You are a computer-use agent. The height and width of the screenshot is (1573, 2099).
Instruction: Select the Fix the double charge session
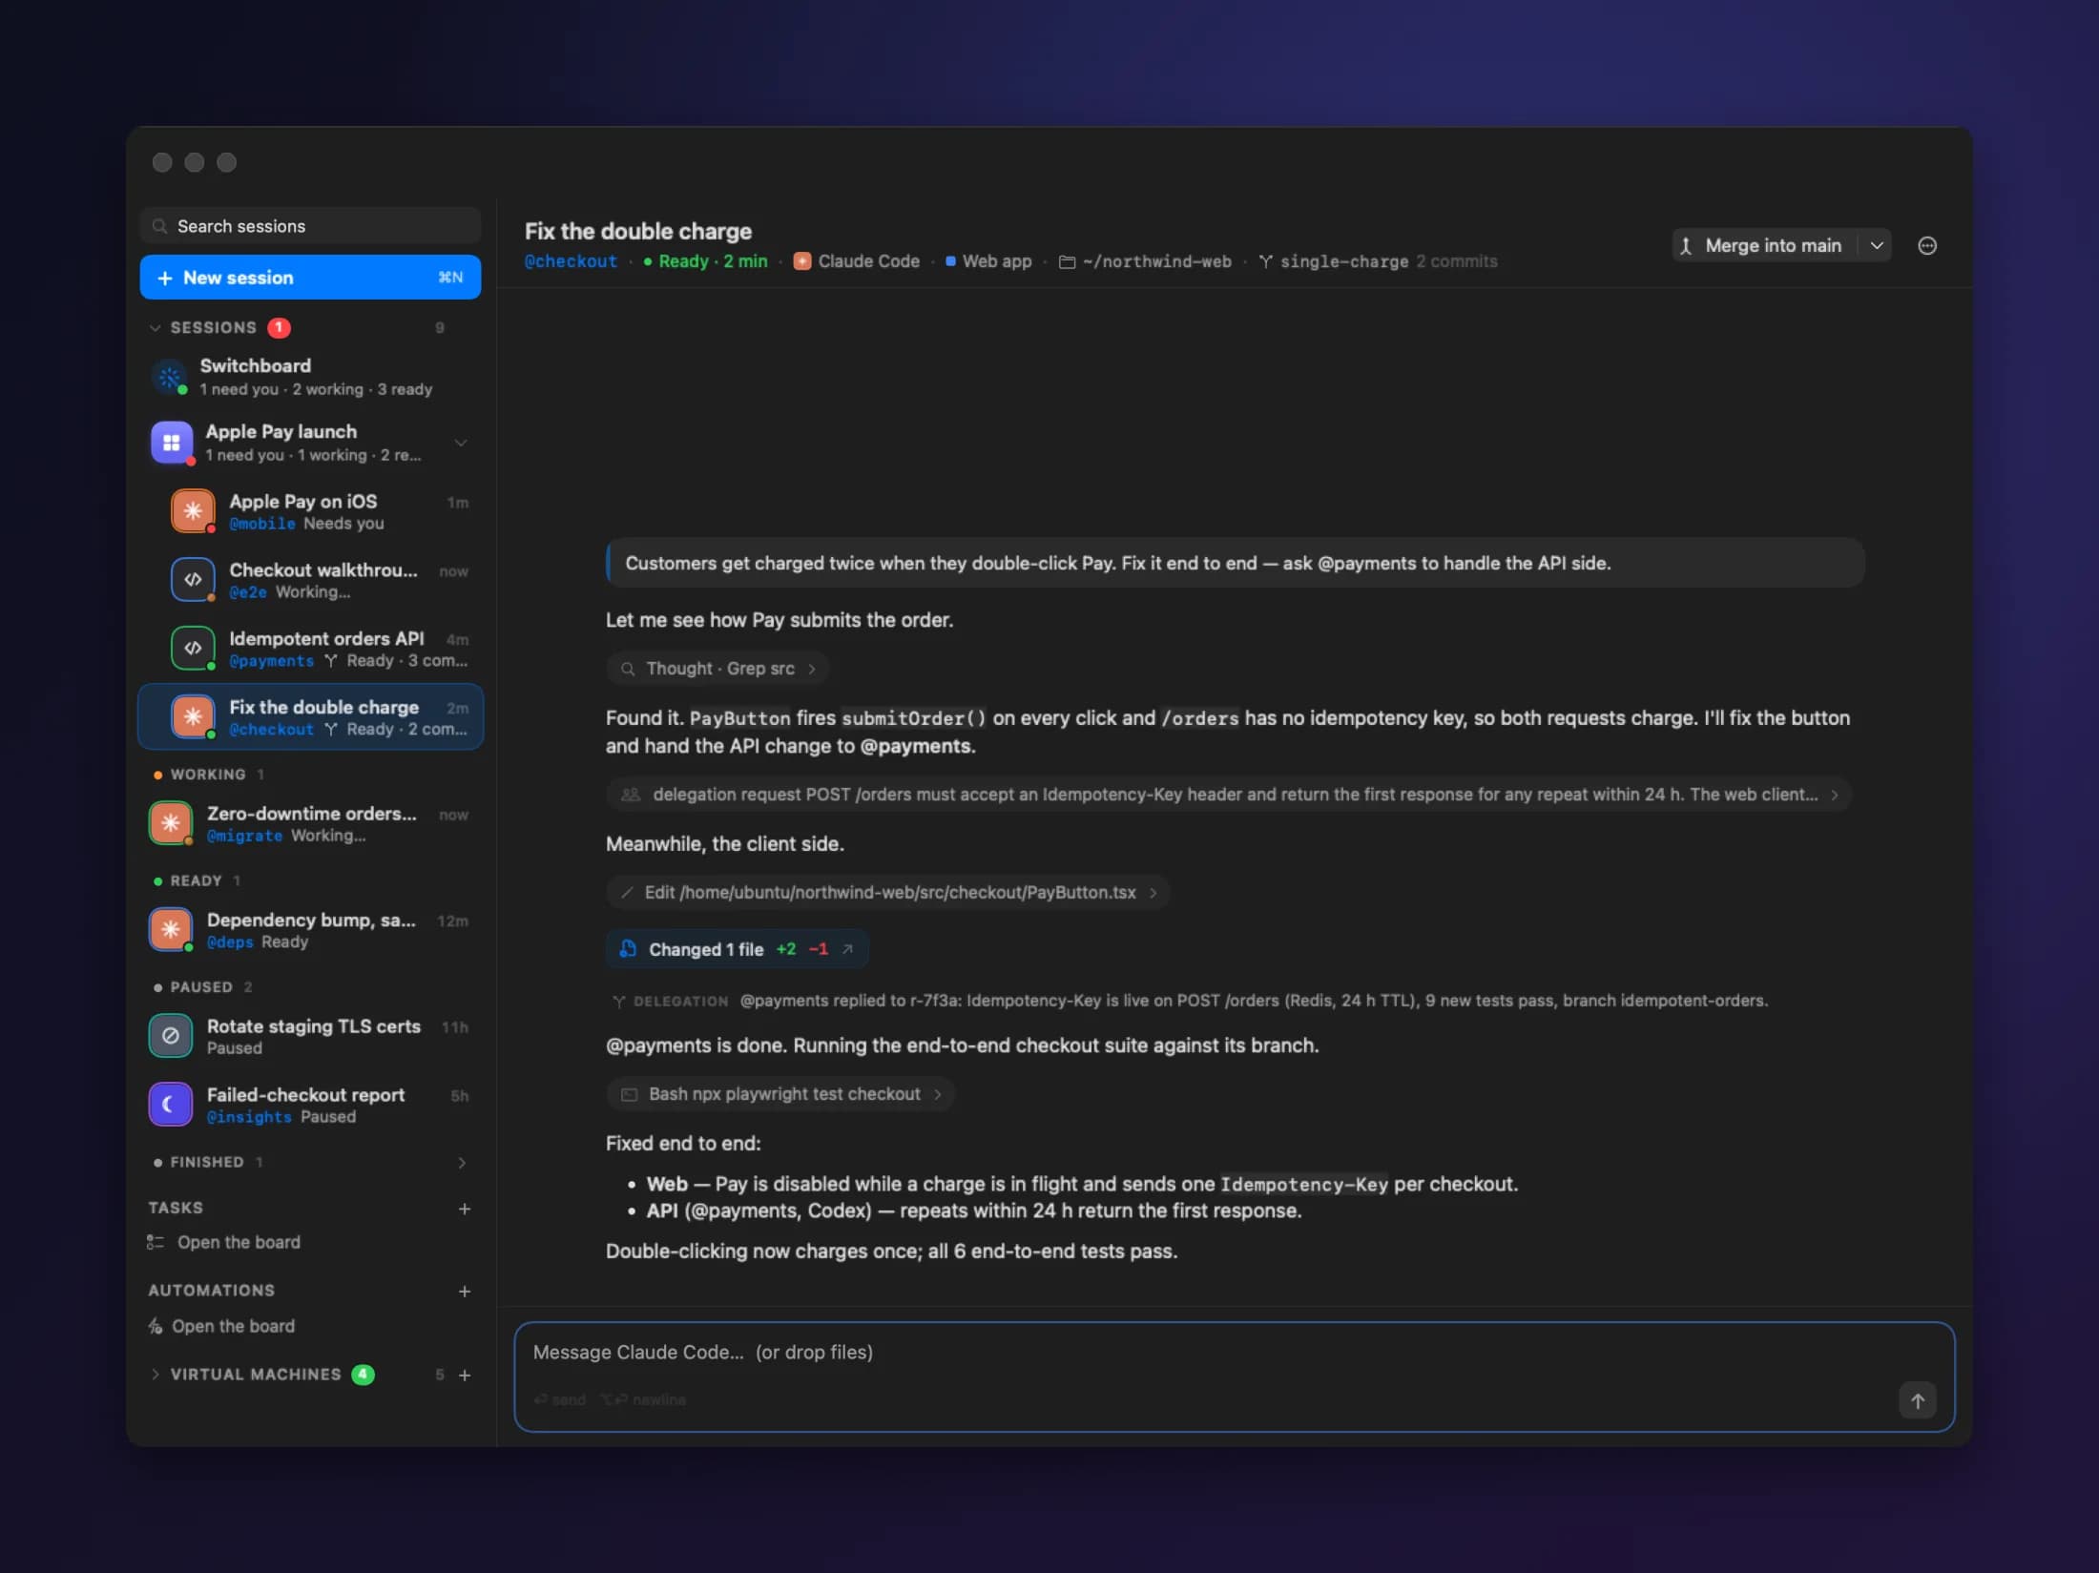point(311,717)
